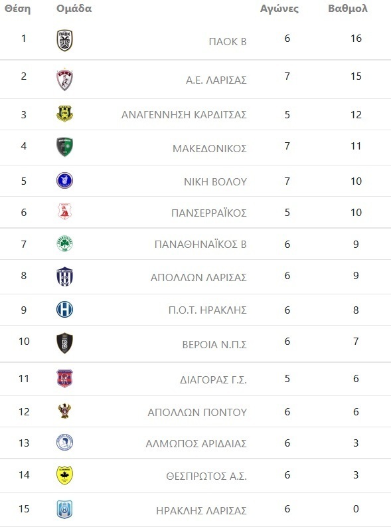391x527 pixels.
Task: Click the ΠΑΟΚ Β team crest
Action: [65, 41]
